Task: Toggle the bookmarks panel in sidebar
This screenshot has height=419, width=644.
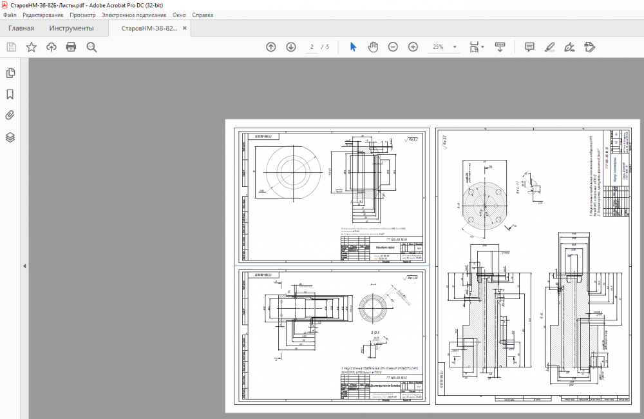Action: pos(10,95)
